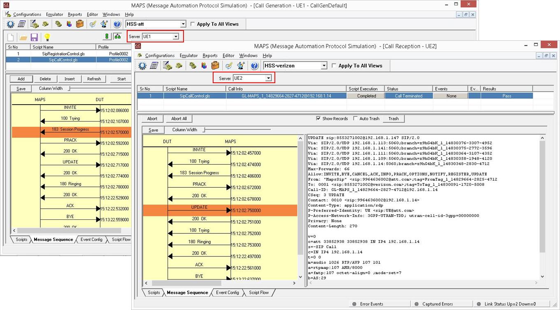Click the gear icon in the UE1 window toolbar
Image resolution: width=560 pixels, height=310 pixels.
[x=10, y=24]
